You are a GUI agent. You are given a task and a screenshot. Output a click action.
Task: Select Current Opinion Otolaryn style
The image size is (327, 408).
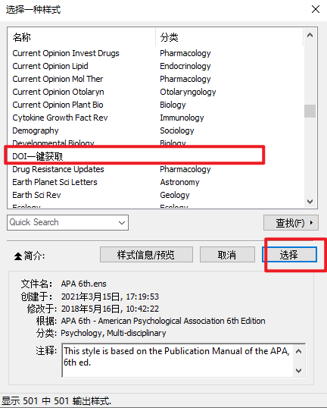point(156,92)
